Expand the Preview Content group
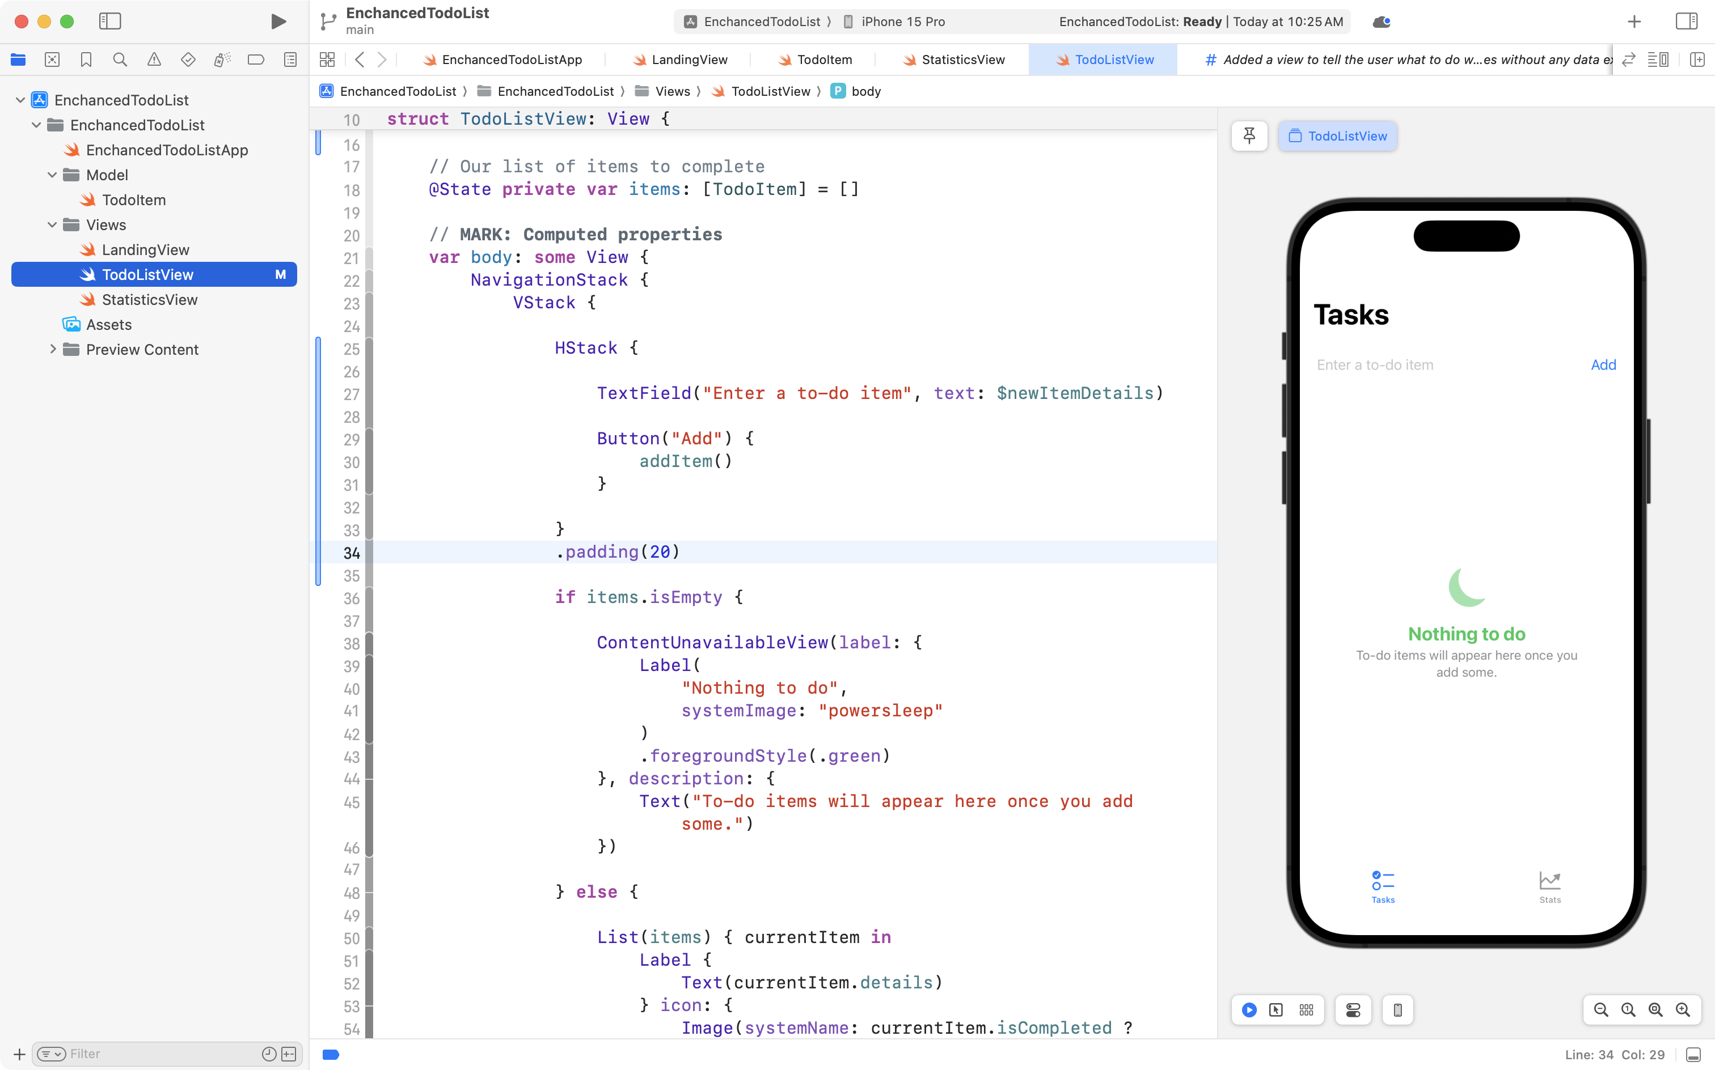Viewport: 1715px width, 1070px height. 53,349
